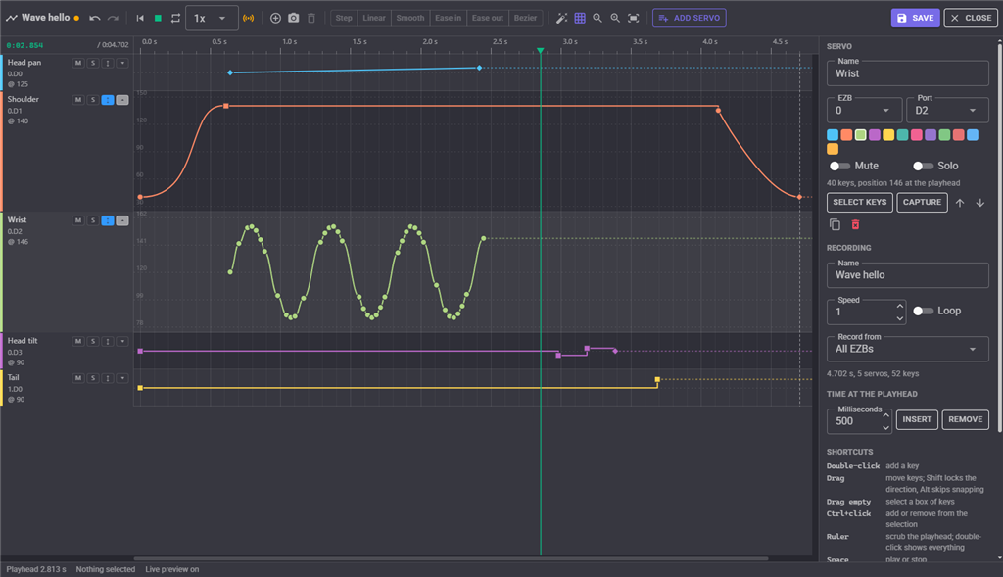Expand the Head tilt track
The width and height of the screenshot is (1003, 577).
tap(122, 342)
